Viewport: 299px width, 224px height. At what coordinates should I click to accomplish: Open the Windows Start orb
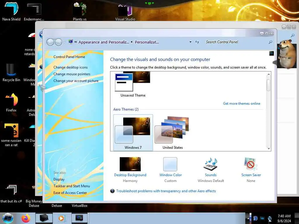8,218
